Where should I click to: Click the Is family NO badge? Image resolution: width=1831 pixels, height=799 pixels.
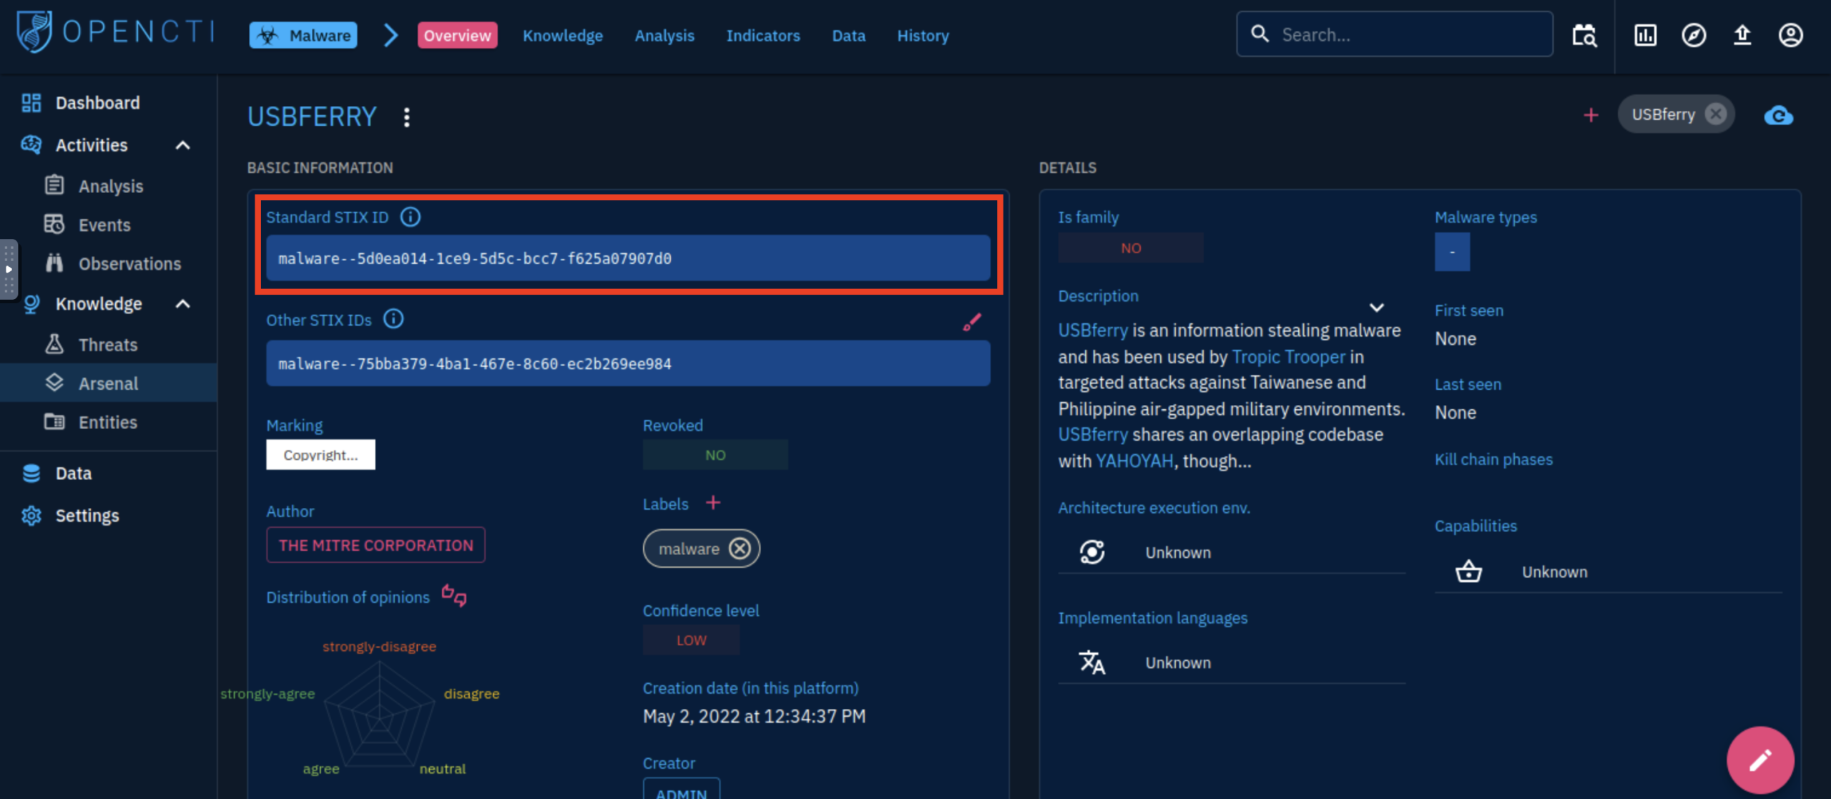pyautogui.click(x=1131, y=248)
